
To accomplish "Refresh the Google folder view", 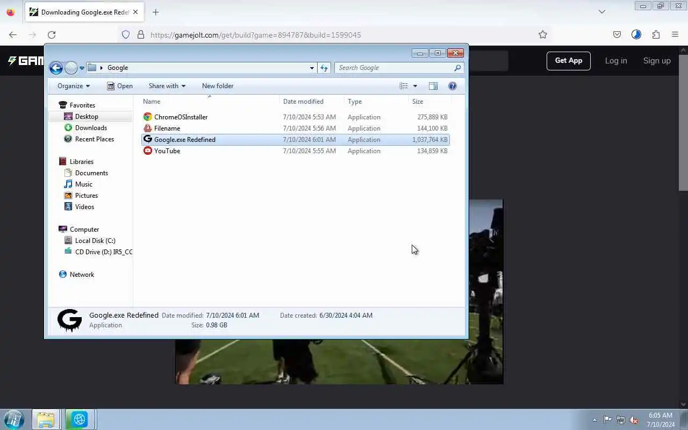I will (324, 68).
